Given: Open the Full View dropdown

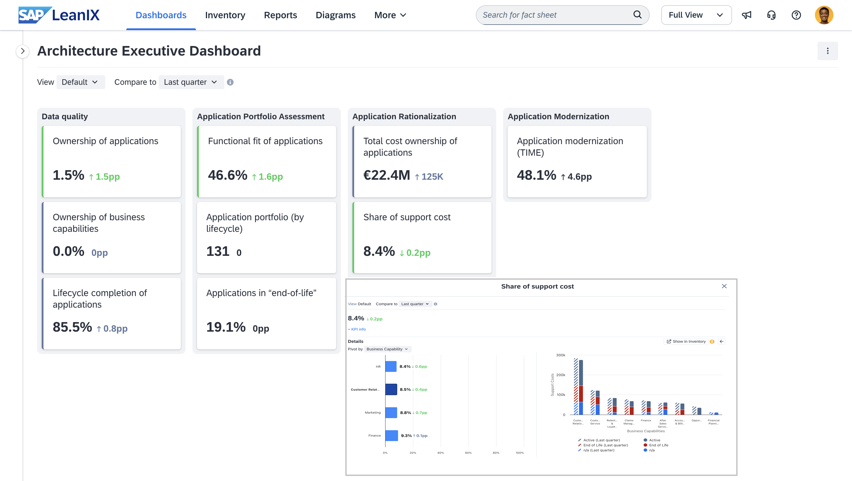Looking at the screenshot, I should click(x=696, y=15).
